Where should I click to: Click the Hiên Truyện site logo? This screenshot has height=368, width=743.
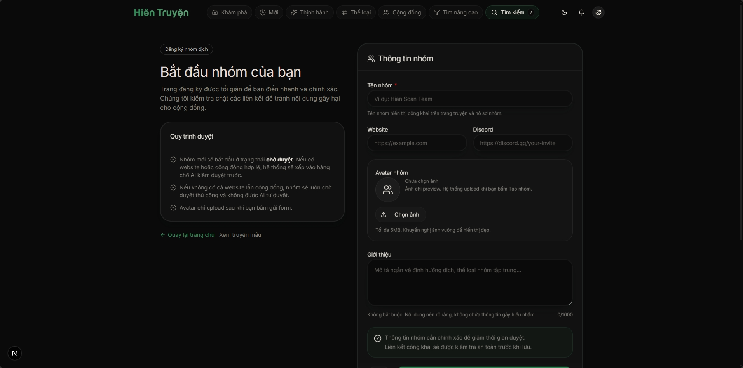point(161,12)
